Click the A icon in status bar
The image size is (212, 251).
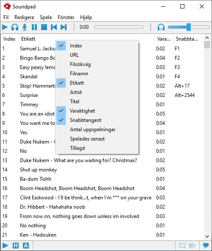pyautogui.click(x=26, y=245)
